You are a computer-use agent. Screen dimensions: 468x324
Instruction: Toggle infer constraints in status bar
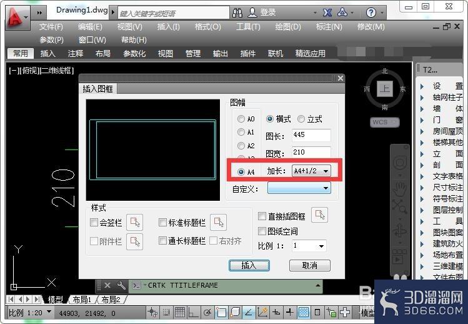point(152,312)
